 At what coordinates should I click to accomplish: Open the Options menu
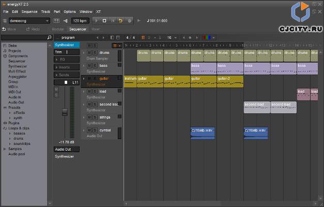pyautogui.click(x=70, y=11)
